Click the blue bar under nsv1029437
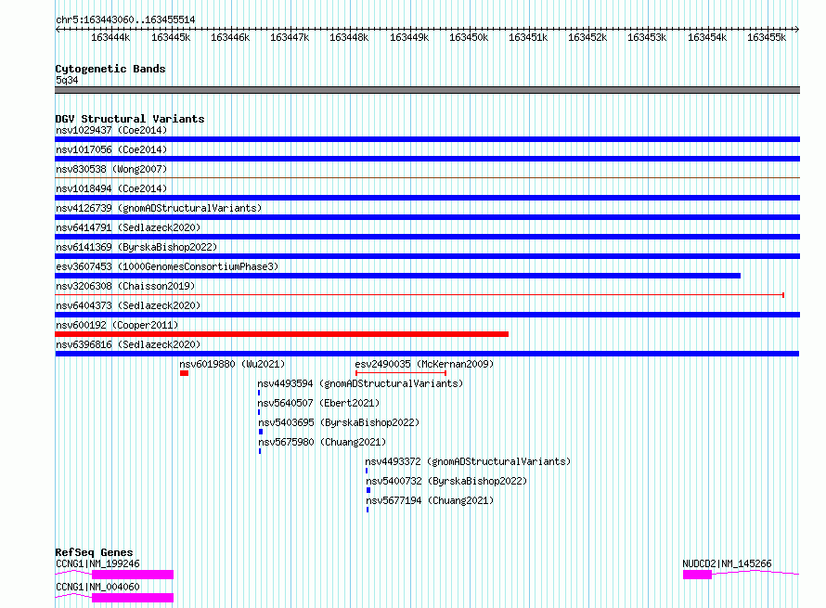This screenshot has width=826, height=608. click(x=427, y=139)
